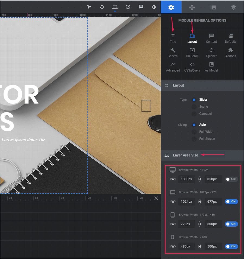
Task: Switch to the navigation settings tab
Action: point(192,7)
